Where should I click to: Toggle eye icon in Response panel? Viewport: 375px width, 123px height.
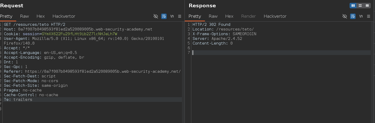[x=345, y=16]
